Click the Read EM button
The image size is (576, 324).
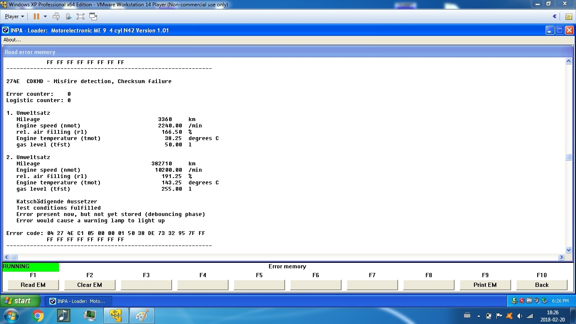33,285
